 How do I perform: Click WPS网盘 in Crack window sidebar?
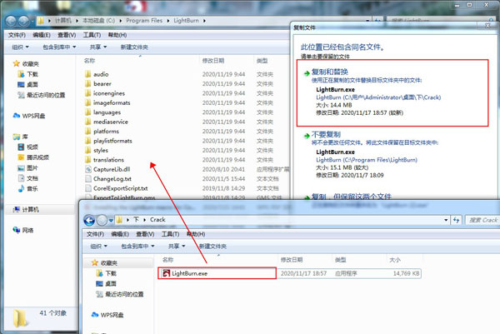click(112, 315)
